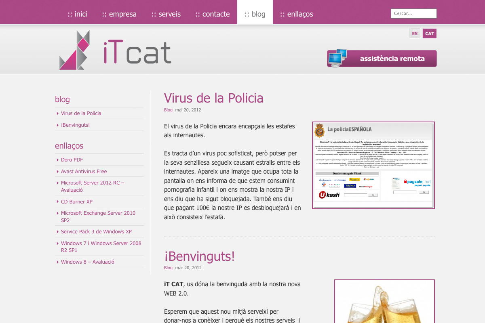This screenshot has height=323, width=485.
Task: Open the Virus de la Policia article title
Action: [213, 98]
